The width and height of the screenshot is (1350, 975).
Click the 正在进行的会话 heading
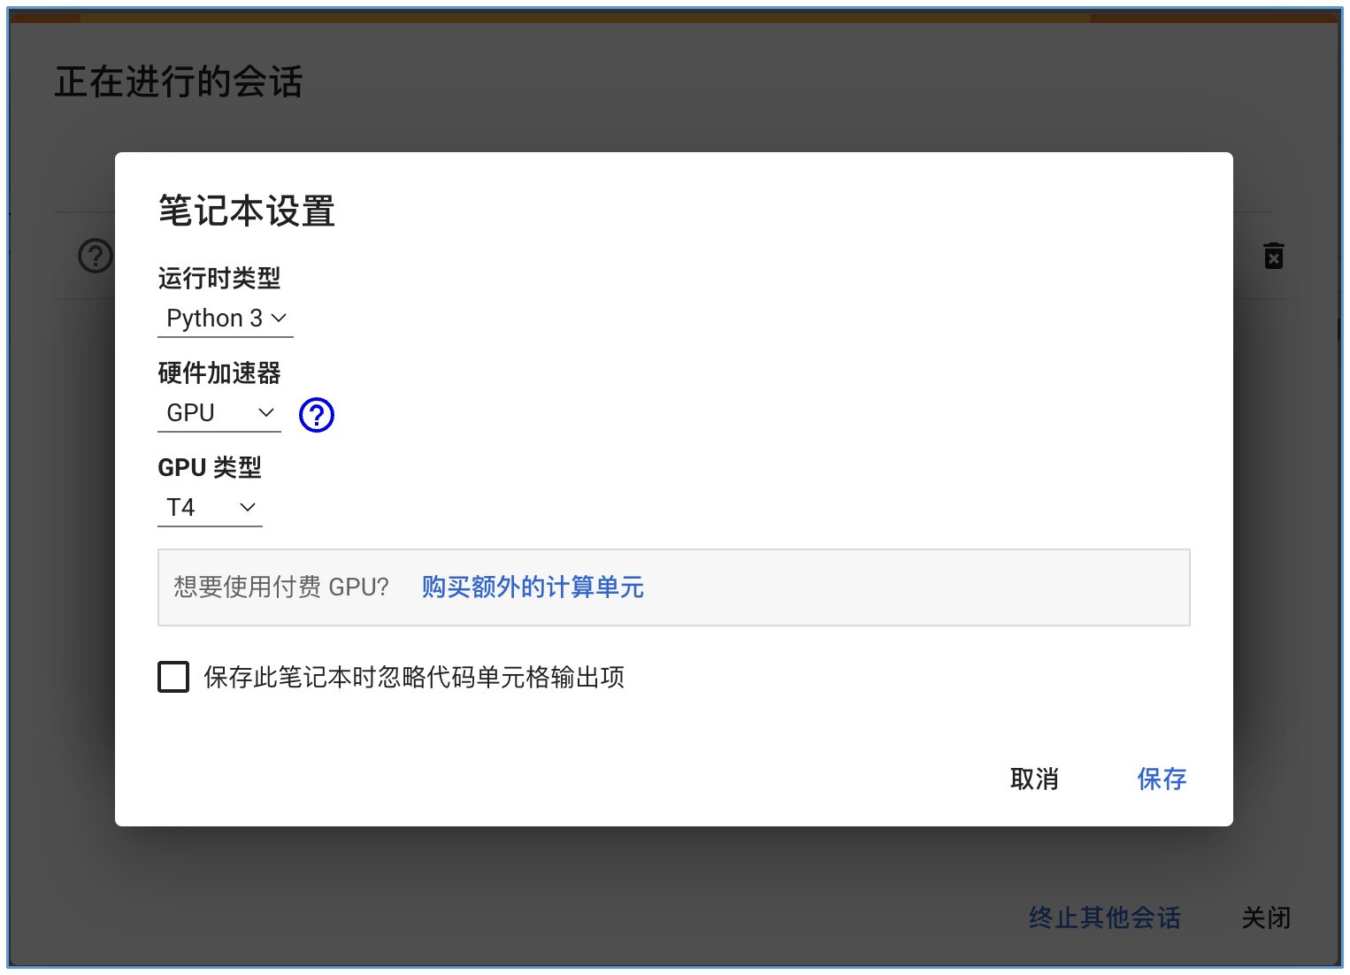(x=179, y=82)
